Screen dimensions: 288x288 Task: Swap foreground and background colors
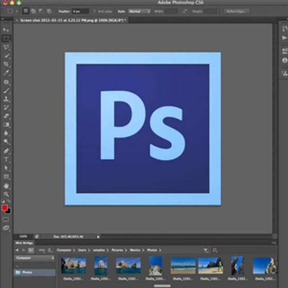(9, 201)
